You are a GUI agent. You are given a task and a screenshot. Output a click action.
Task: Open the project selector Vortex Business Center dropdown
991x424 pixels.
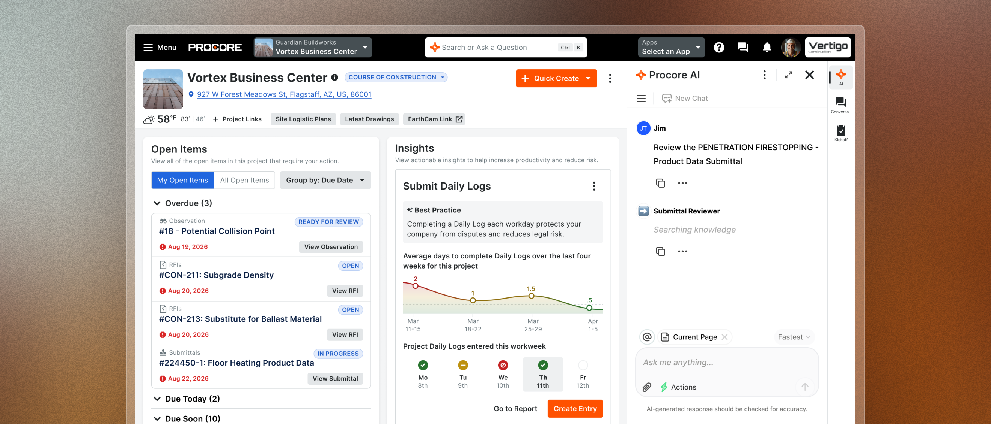(312, 47)
